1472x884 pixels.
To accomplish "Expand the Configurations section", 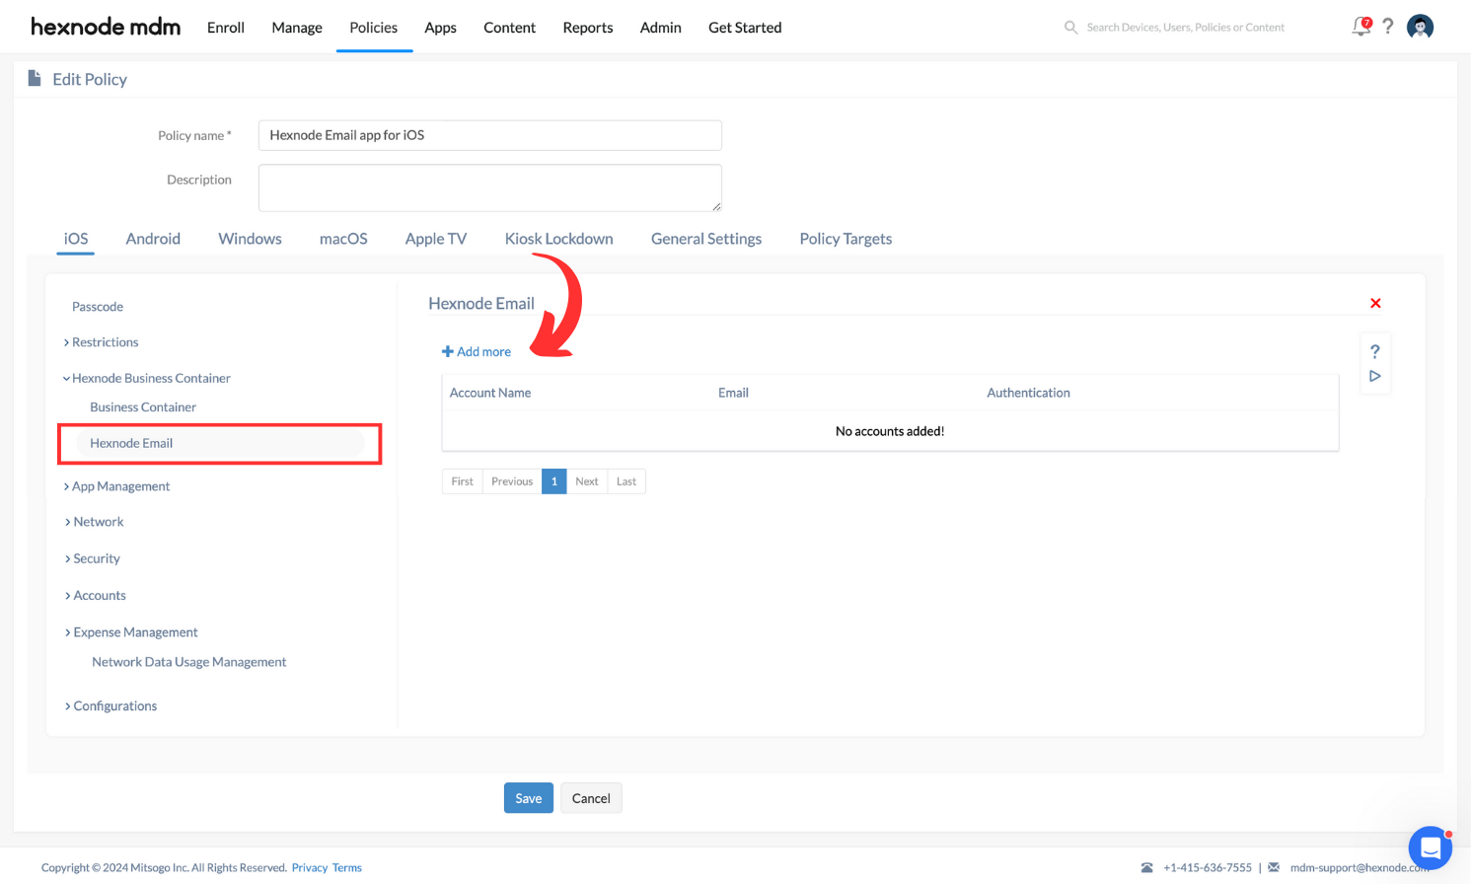I will coord(110,706).
